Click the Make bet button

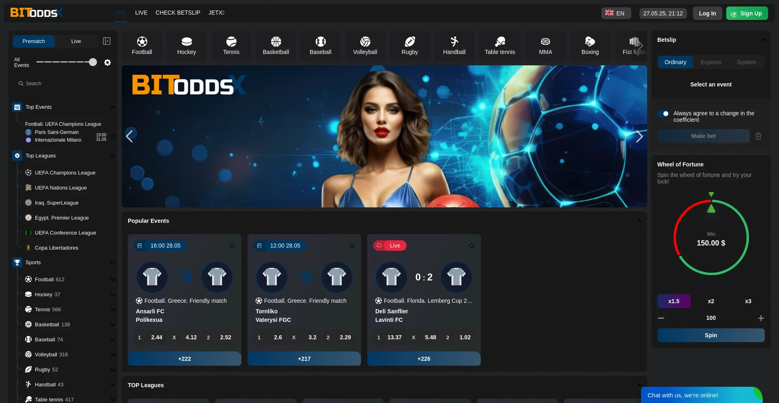(x=703, y=136)
